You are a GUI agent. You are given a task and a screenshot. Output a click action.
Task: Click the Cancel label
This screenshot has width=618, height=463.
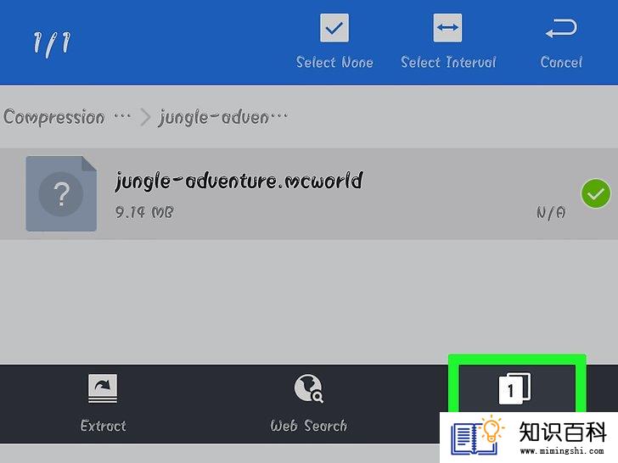(x=561, y=62)
